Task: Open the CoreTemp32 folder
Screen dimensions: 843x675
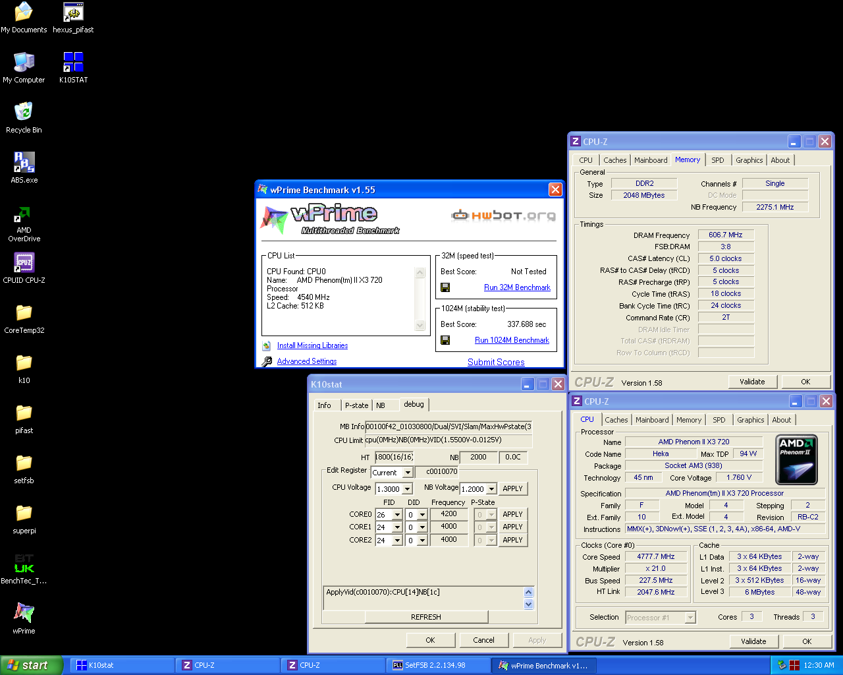Action: click(x=24, y=318)
